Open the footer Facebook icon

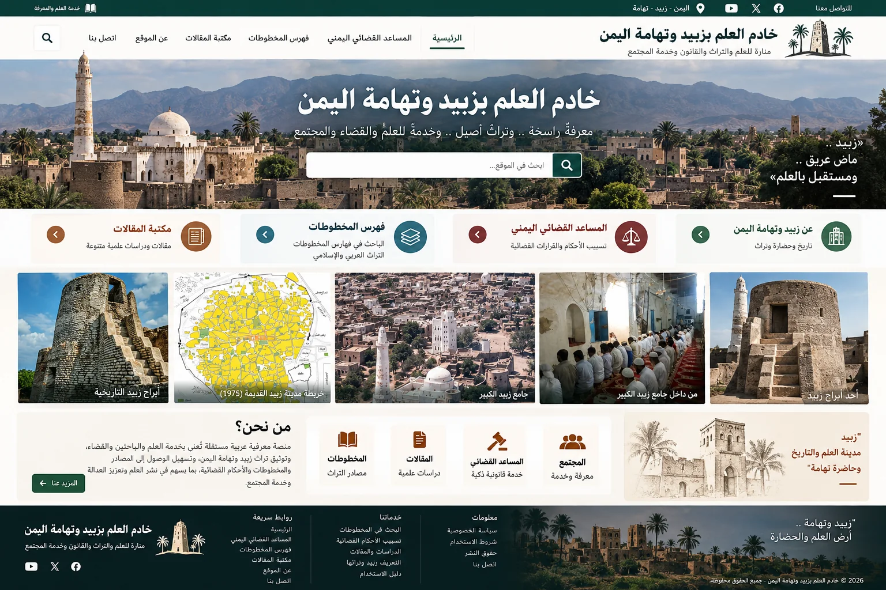76,566
